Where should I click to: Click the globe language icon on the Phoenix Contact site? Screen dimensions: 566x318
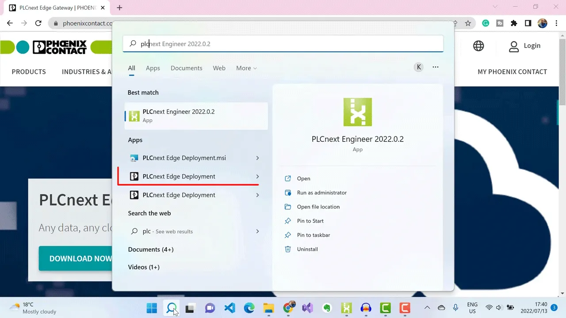[478, 45]
